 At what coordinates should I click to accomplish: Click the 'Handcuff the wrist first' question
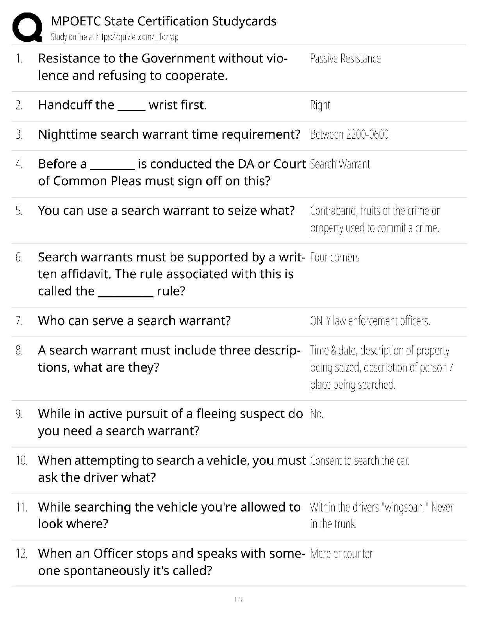[x=122, y=105]
